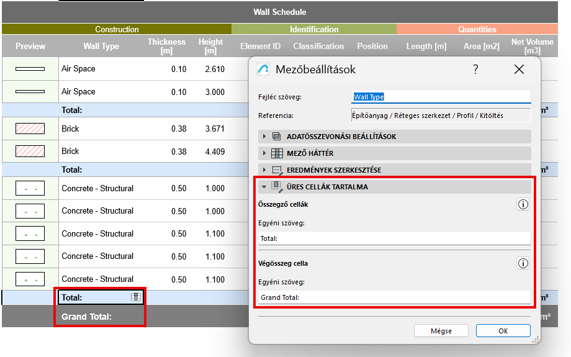Click the Construction header group

[117, 29]
